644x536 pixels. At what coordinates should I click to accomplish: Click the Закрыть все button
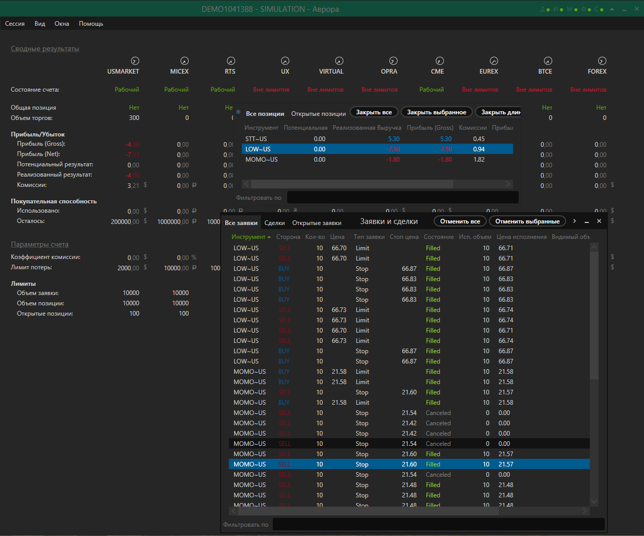(x=374, y=112)
